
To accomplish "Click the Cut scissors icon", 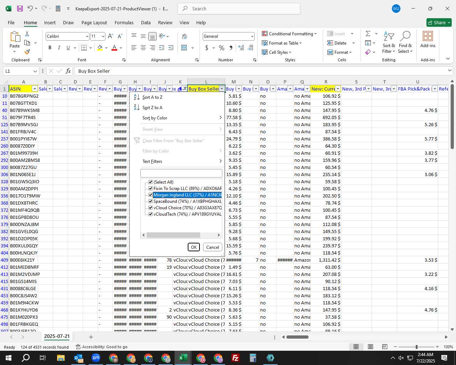I will pyautogui.click(x=27, y=34).
